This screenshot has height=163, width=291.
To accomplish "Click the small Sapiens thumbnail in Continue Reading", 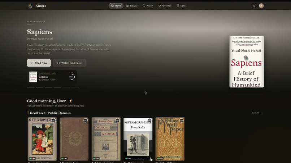I will (x=33, y=77).
